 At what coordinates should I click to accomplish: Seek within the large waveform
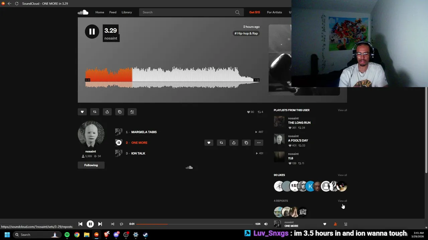coord(173,77)
